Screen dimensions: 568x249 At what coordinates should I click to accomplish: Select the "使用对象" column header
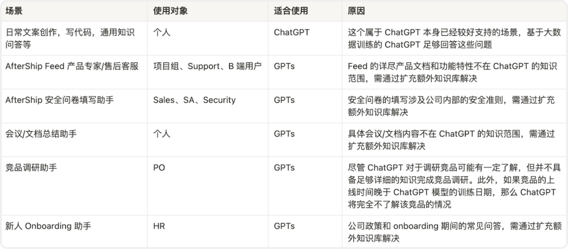[171, 11]
